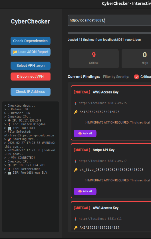Run the Check IP Address action
This screenshot has height=239, width=151.
(x=30, y=92)
